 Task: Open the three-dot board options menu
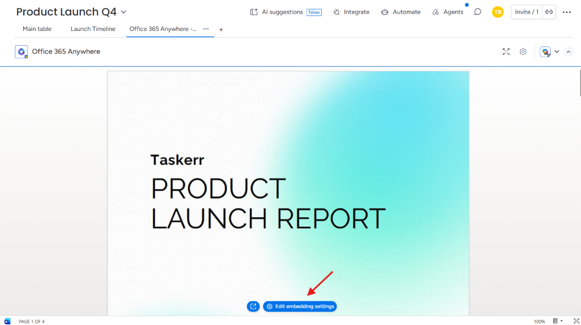tap(567, 12)
